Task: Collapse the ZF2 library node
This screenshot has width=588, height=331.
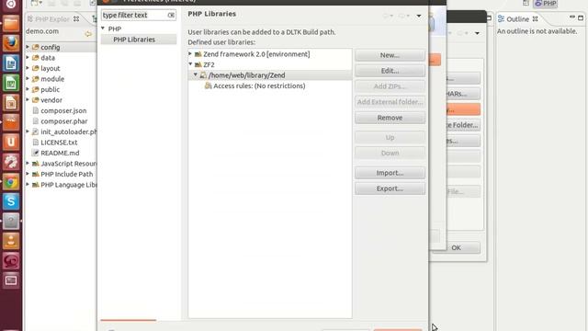Action: tap(190, 64)
